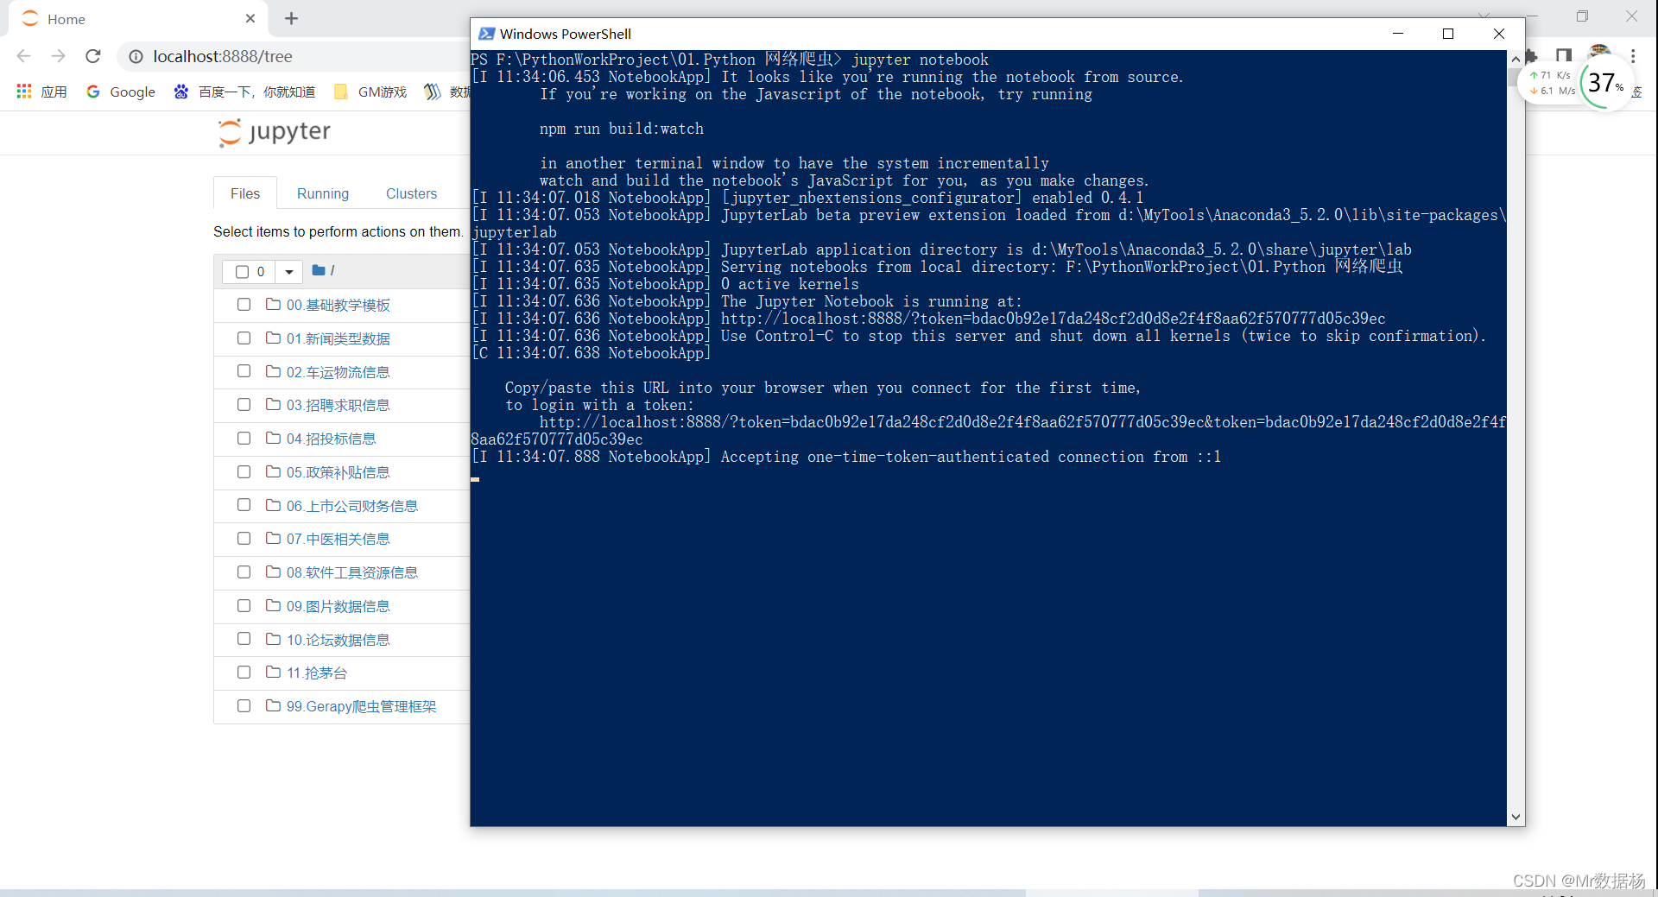Click the folder icon of 05.政策补贴信息

coord(274,472)
